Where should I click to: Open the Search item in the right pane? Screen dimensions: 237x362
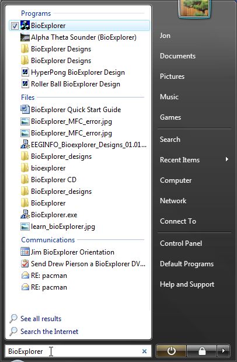point(170,140)
